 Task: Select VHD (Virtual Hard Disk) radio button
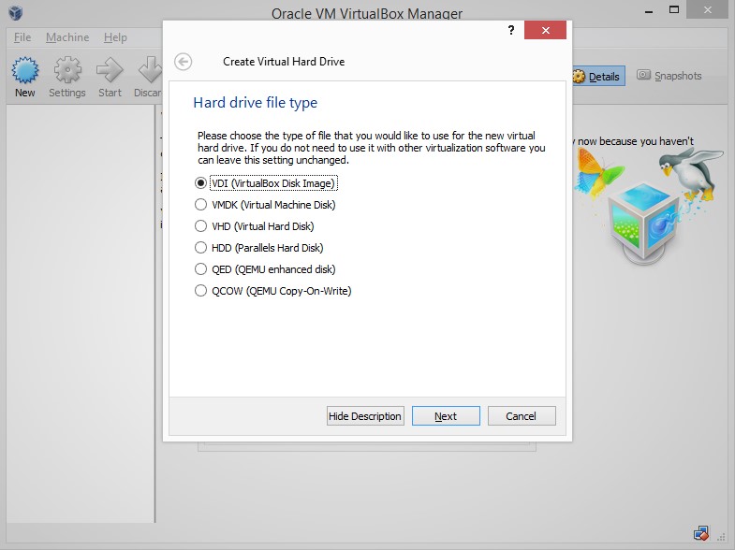click(254, 226)
